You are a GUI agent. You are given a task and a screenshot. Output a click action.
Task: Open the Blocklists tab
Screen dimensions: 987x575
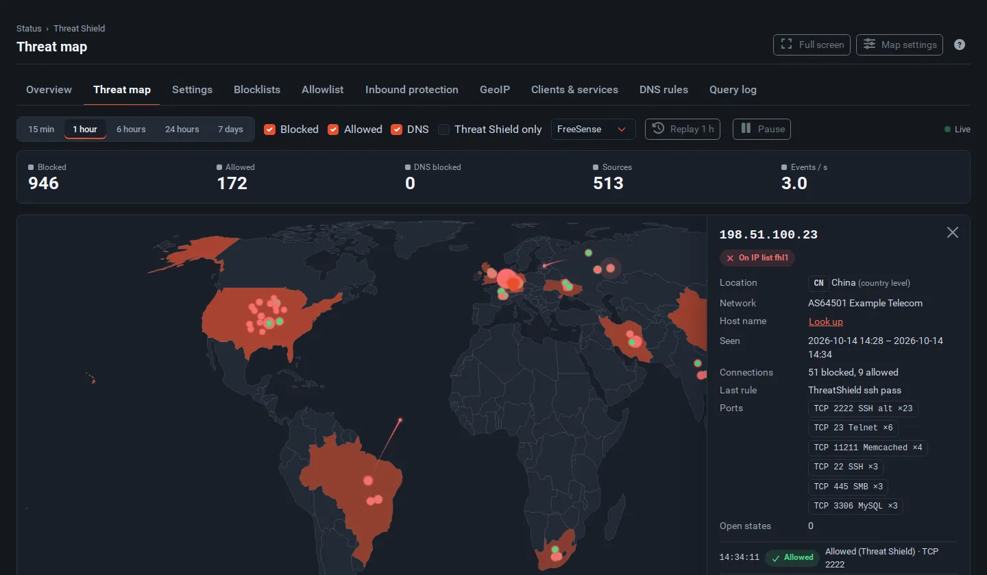click(x=257, y=90)
